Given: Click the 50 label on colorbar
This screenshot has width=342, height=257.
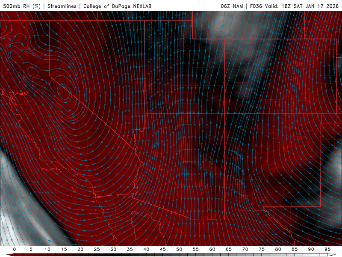Looking at the screenshot, I should click(x=179, y=249).
